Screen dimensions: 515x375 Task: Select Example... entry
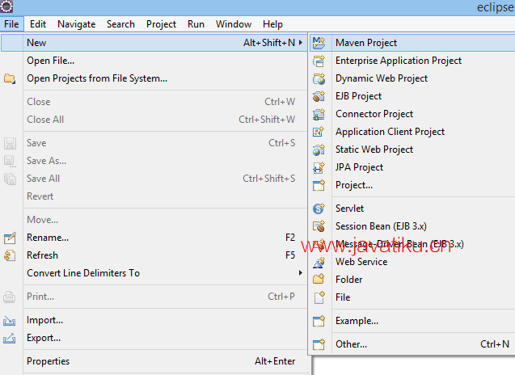click(412, 321)
